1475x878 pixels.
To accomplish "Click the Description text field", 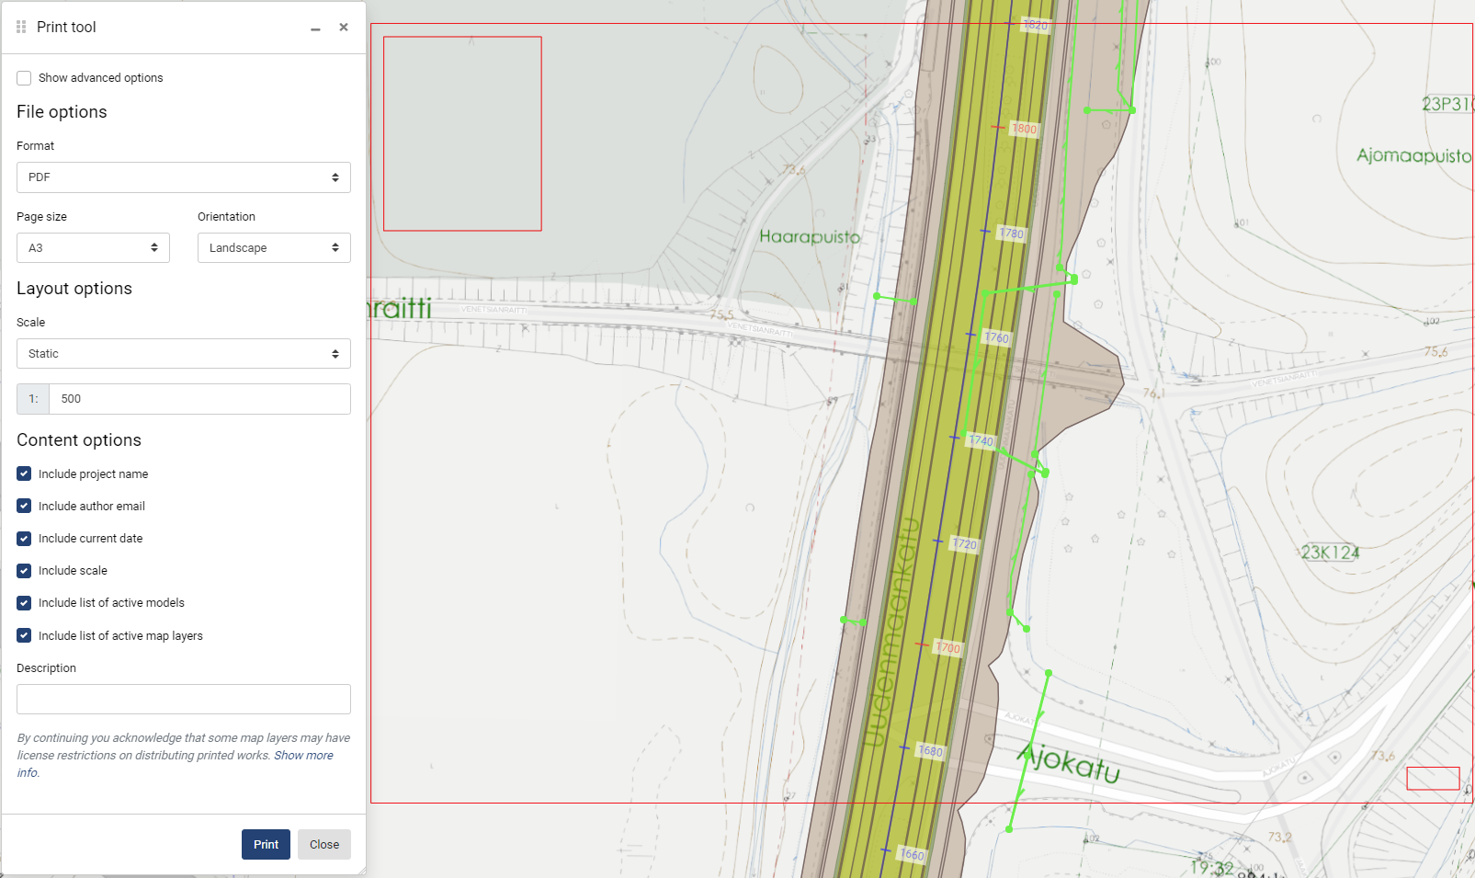I will tap(184, 700).
